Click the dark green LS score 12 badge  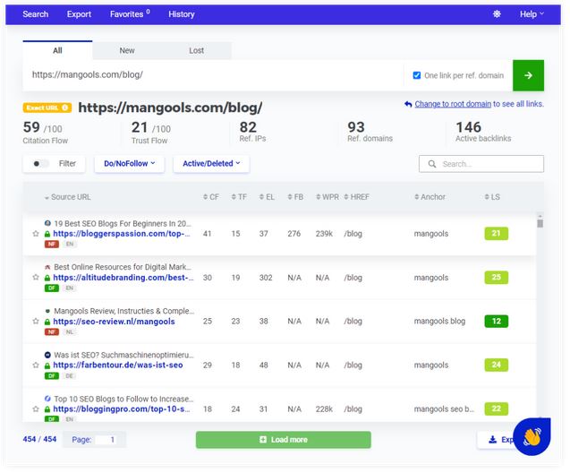click(x=497, y=322)
